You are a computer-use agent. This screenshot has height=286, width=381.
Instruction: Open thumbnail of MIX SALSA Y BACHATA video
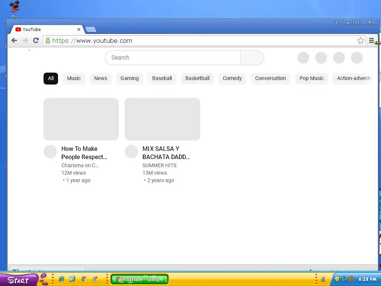(162, 119)
